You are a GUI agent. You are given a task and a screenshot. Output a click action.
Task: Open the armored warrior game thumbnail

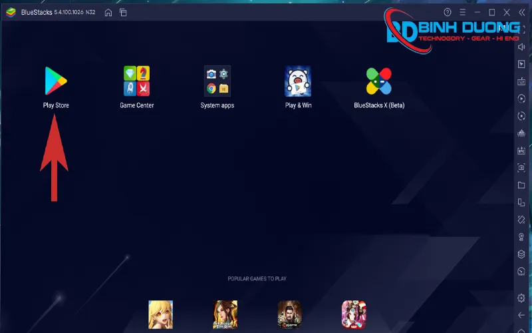click(289, 314)
